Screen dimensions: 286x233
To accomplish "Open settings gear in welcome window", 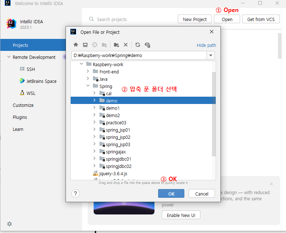I will [x=9, y=224].
